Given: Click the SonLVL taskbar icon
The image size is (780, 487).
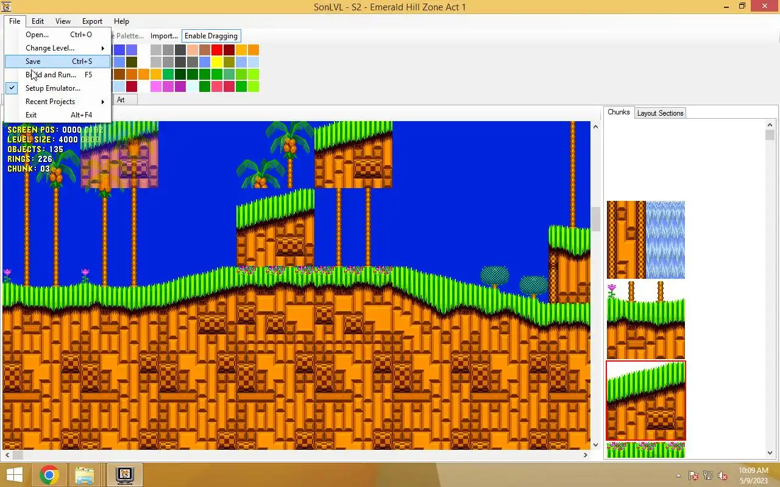Looking at the screenshot, I should coord(125,475).
